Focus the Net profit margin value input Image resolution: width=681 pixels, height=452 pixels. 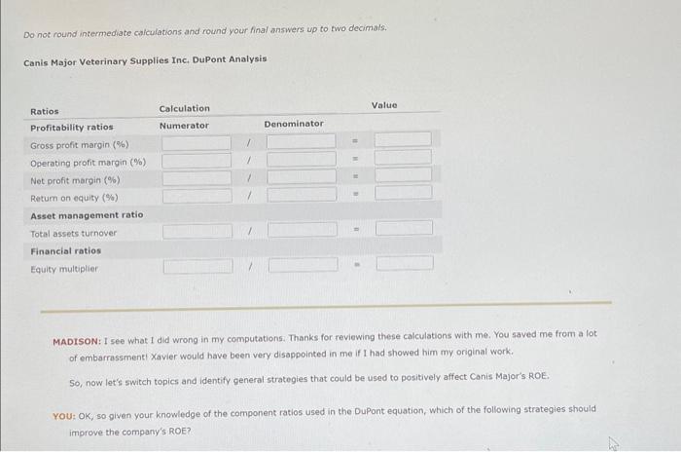tap(404, 174)
